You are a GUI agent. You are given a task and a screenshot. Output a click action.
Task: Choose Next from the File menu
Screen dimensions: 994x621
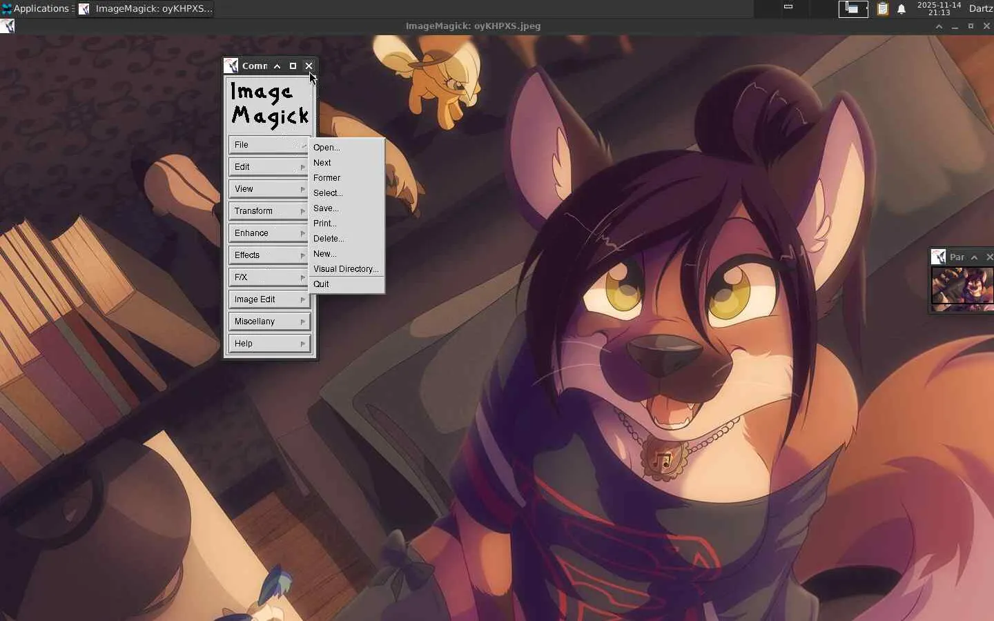coord(347,163)
